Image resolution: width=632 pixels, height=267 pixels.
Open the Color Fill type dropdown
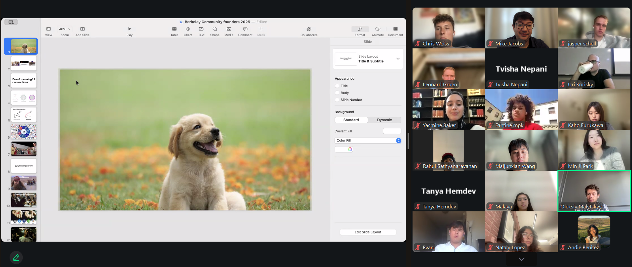[x=368, y=141]
